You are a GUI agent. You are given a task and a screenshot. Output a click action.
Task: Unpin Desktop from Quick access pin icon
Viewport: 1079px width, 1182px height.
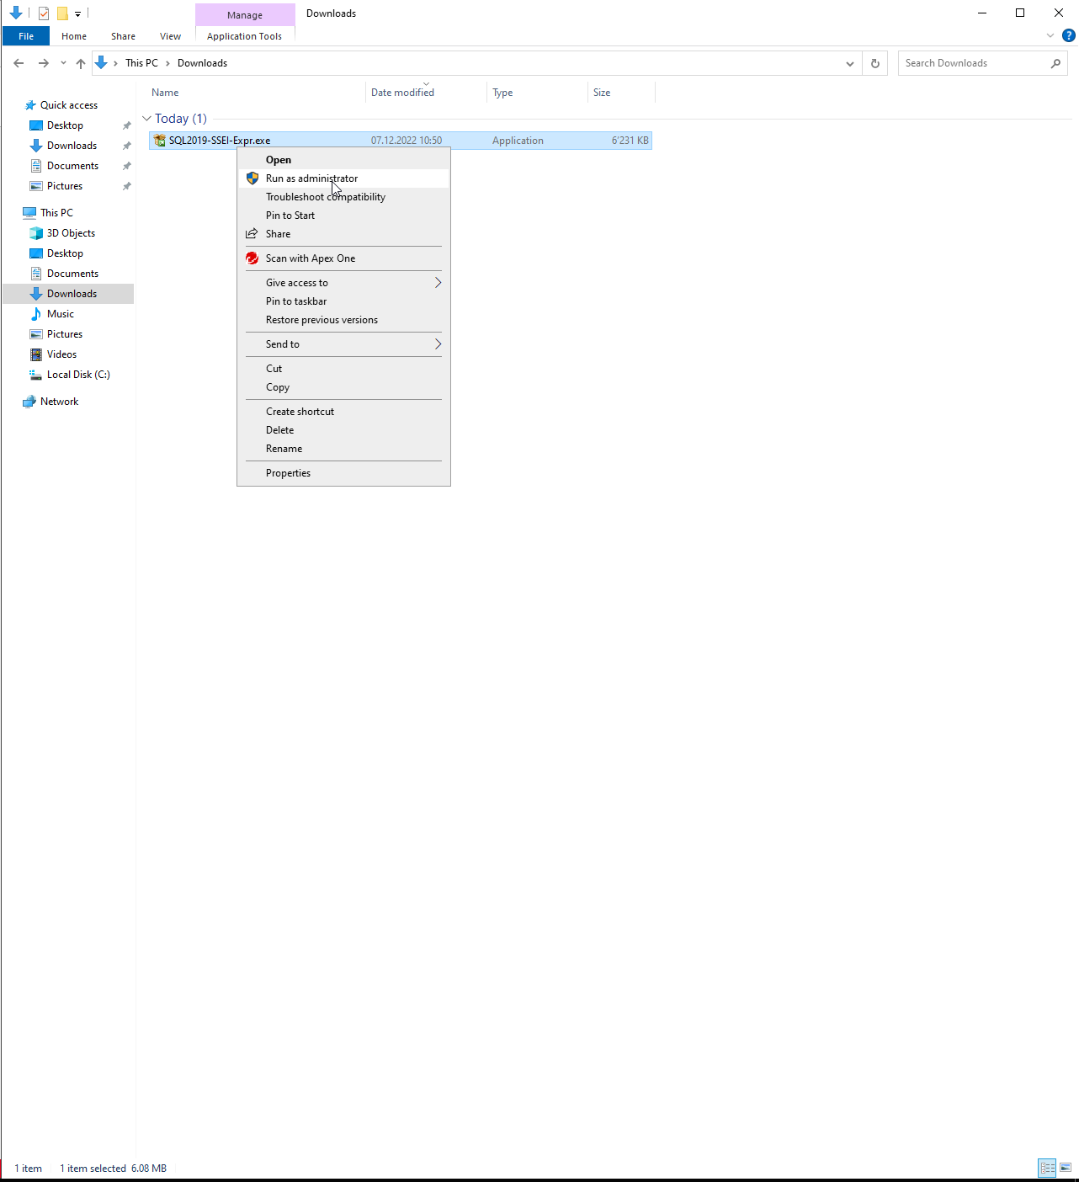click(x=126, y=125)
